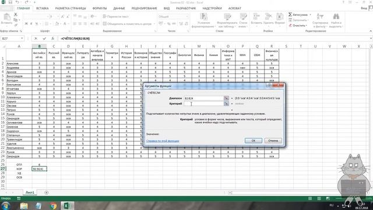This screenshot has height=210, width=373.
Task: Select the Лист1 sheet tab
Action: click(x=30, y=192)
